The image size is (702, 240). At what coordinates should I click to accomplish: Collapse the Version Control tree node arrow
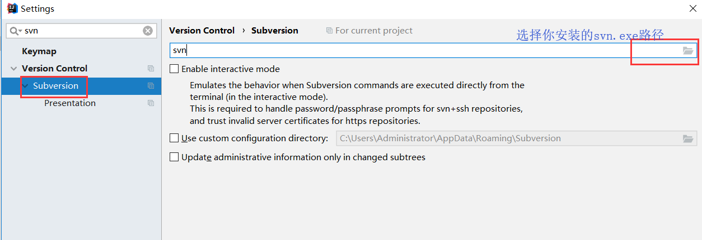[13, 69]
